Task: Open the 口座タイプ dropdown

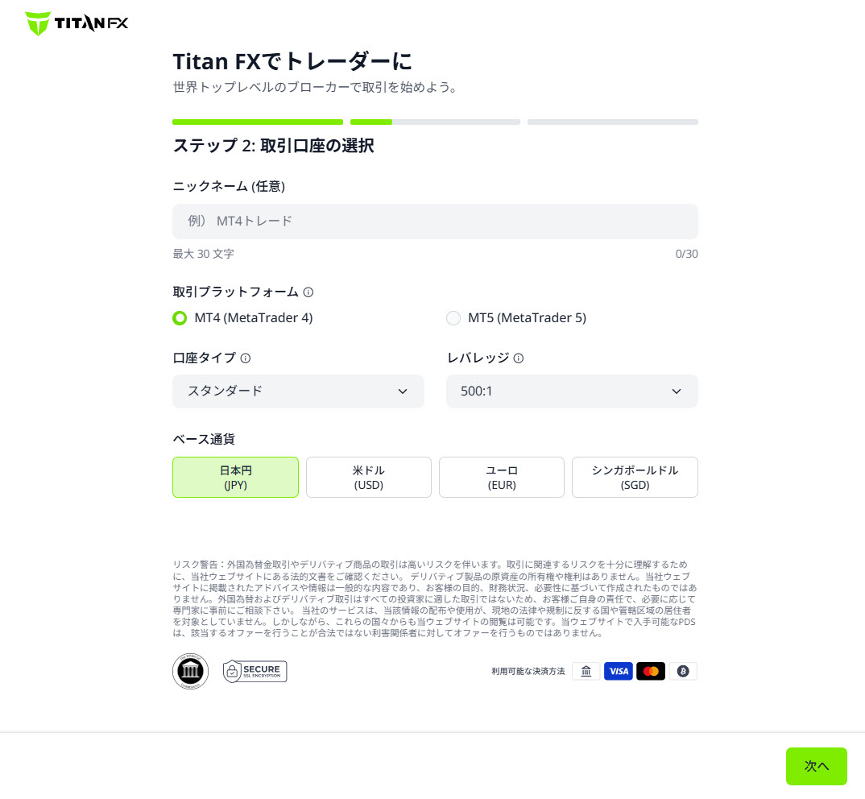Action: click(x=298, y=391)
